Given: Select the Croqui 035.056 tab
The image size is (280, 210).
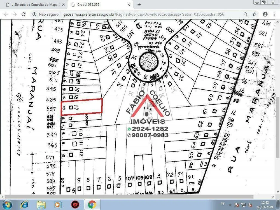Looking at the screenshot, I should click(x=100, y=5).
